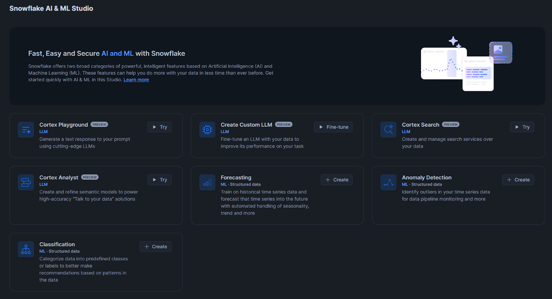Try the Cortex Playground feature

pos(159,127)
